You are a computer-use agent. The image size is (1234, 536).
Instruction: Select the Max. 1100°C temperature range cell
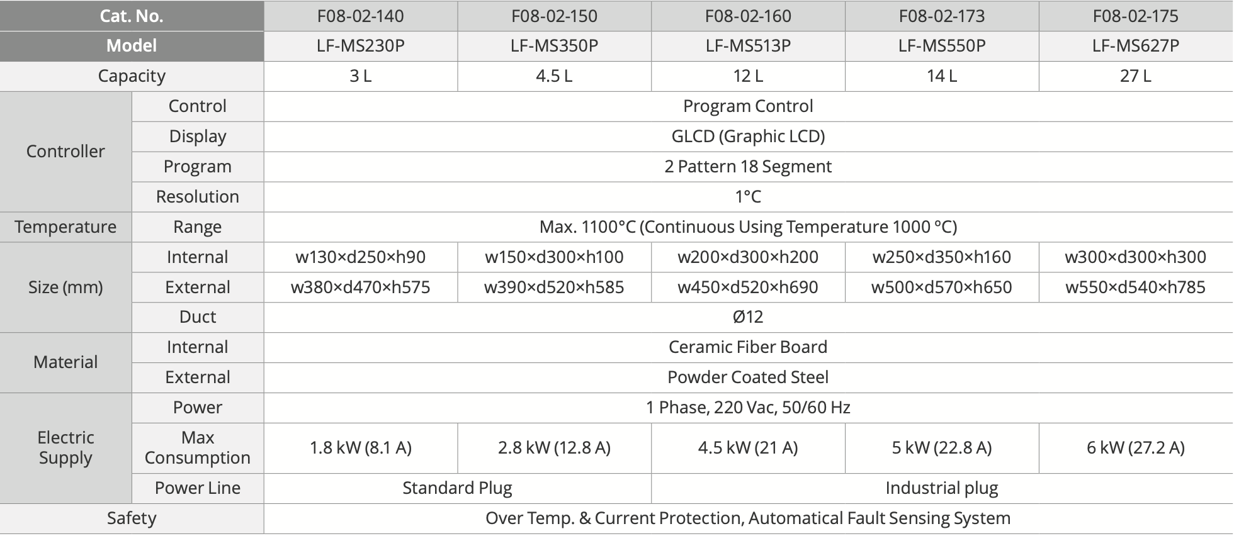(748, 227)
